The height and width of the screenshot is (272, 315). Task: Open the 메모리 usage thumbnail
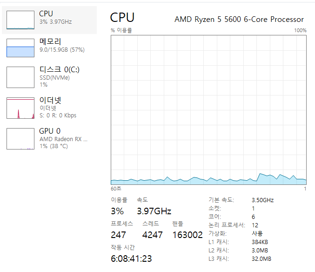pyautogui.click(x=20, y=48)
